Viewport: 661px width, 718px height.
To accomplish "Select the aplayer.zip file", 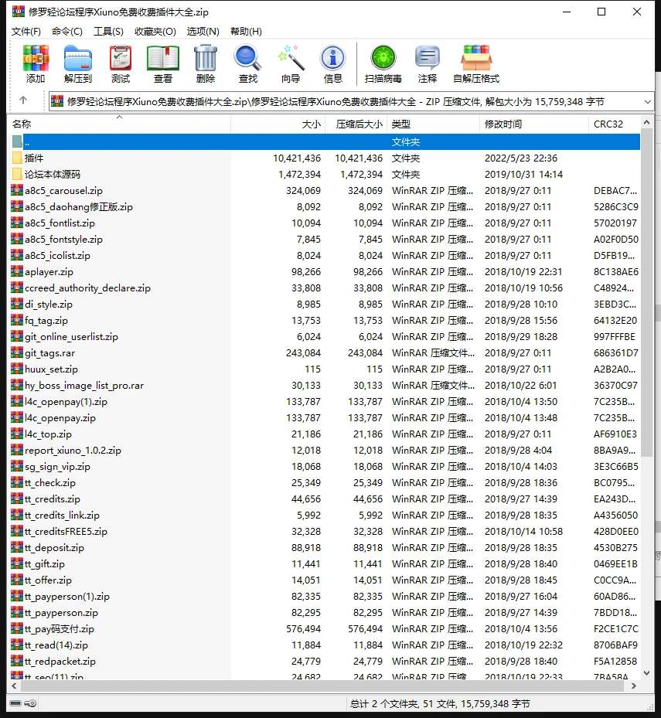I will tap(49, 272).
